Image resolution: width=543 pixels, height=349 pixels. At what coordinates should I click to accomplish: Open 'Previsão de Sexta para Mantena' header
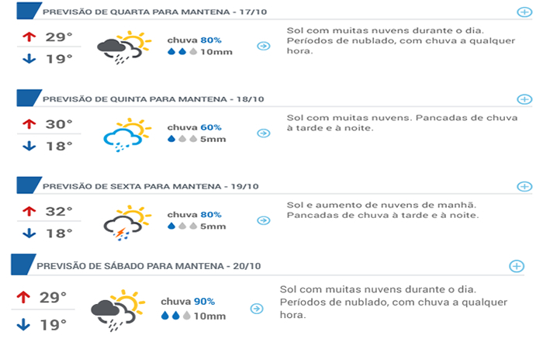[150, 187]
